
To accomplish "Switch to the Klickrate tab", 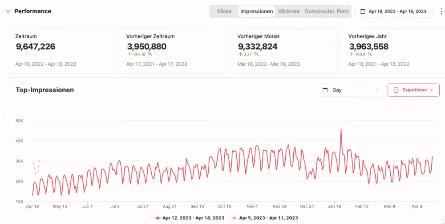I will (289, 12).
